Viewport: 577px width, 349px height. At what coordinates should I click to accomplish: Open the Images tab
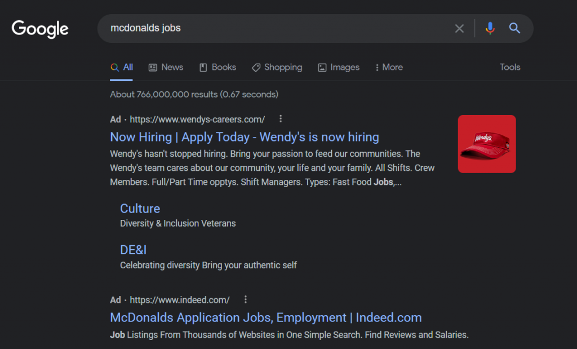[339, 67]
